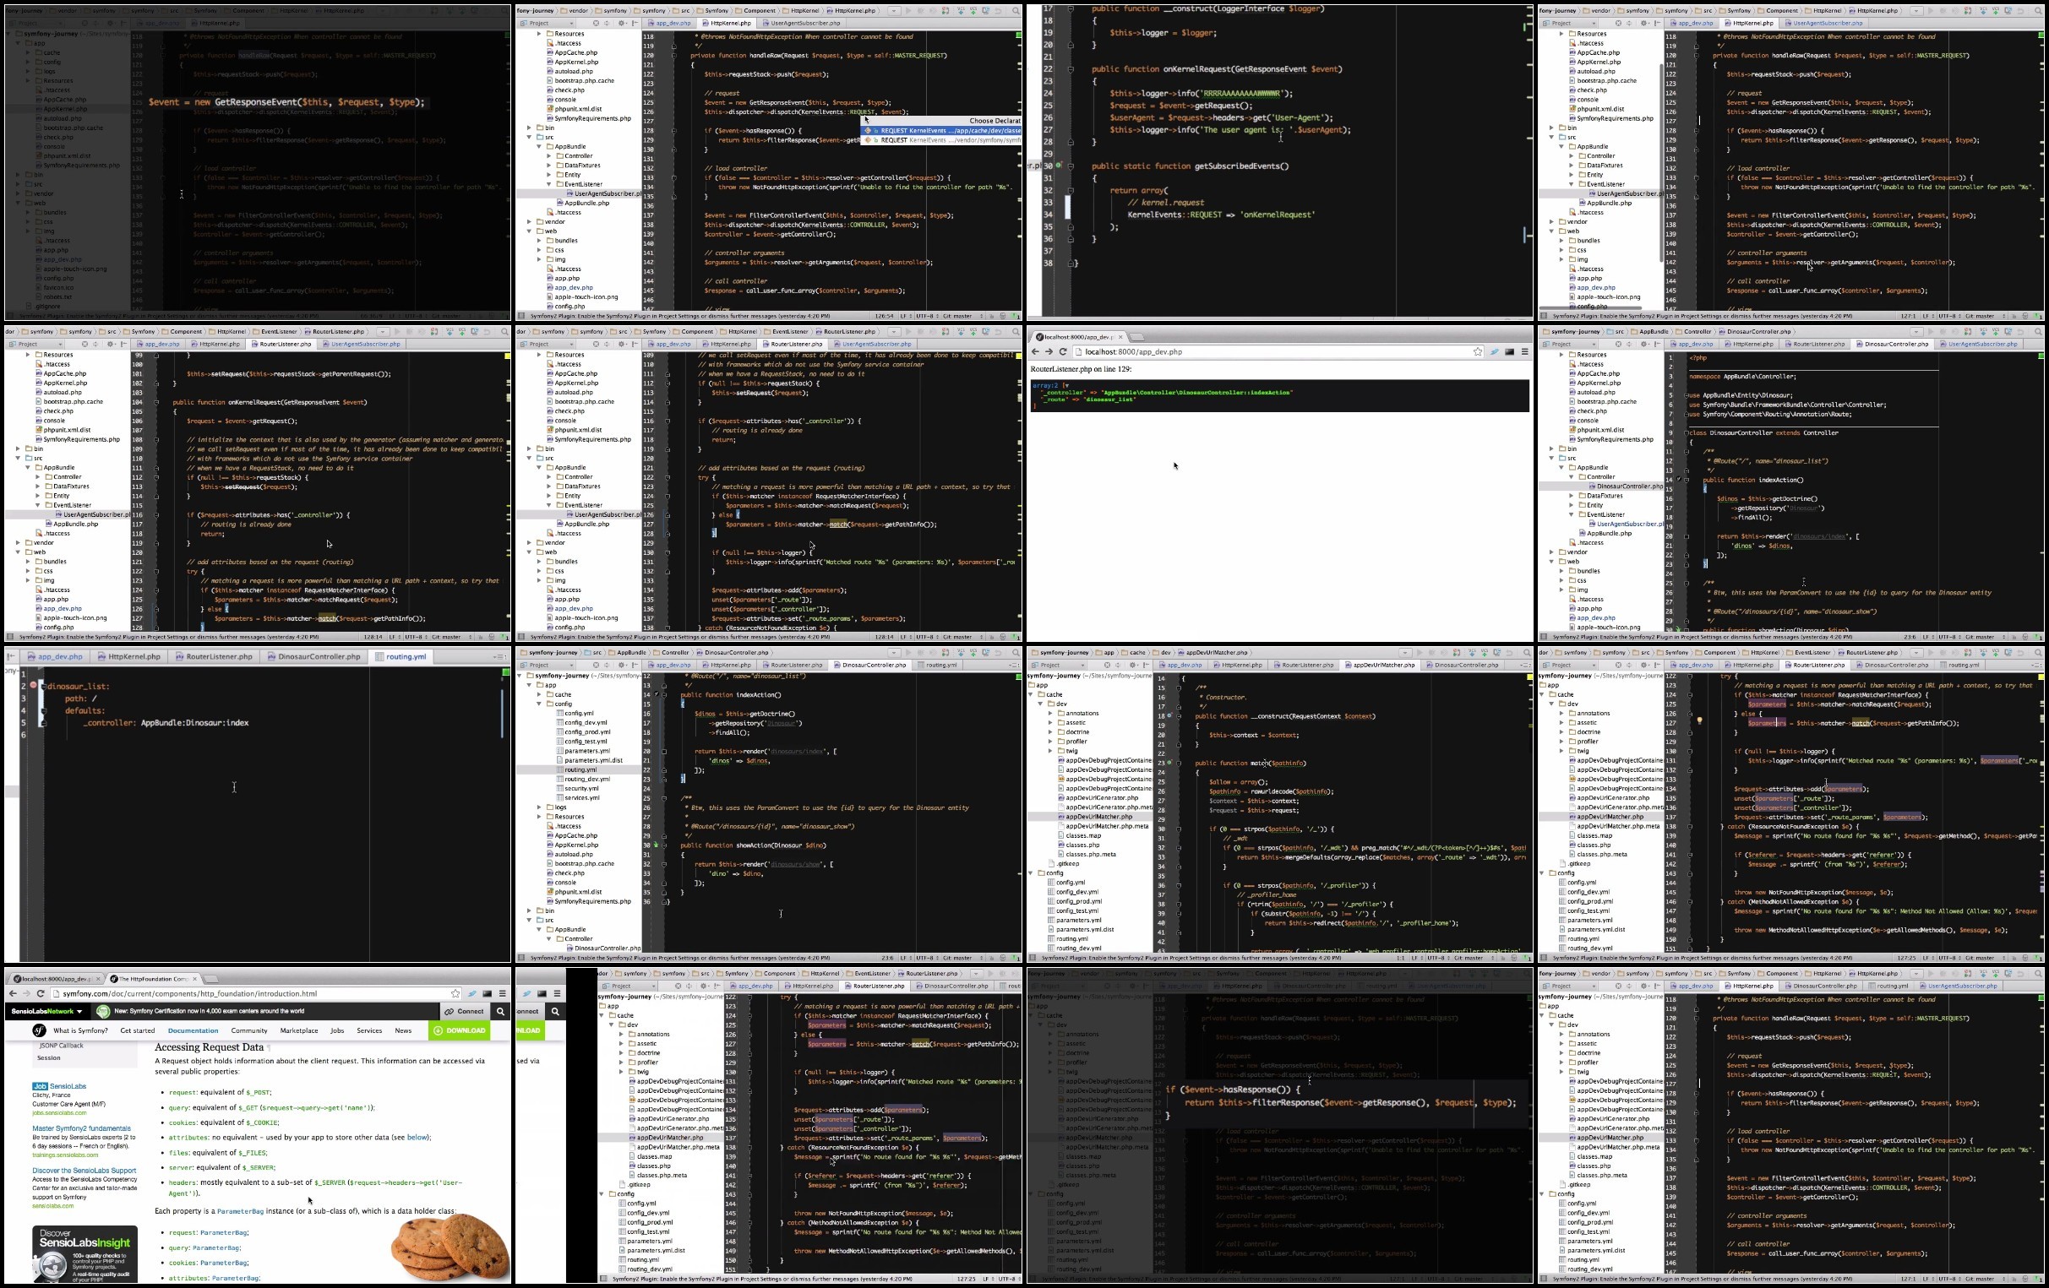Image resolution: width=2049 pixels, height=1288 pixels.
Task: Collapse EventListener folder in Choose Declaration frame tree
Action: [x=549, y=184]
